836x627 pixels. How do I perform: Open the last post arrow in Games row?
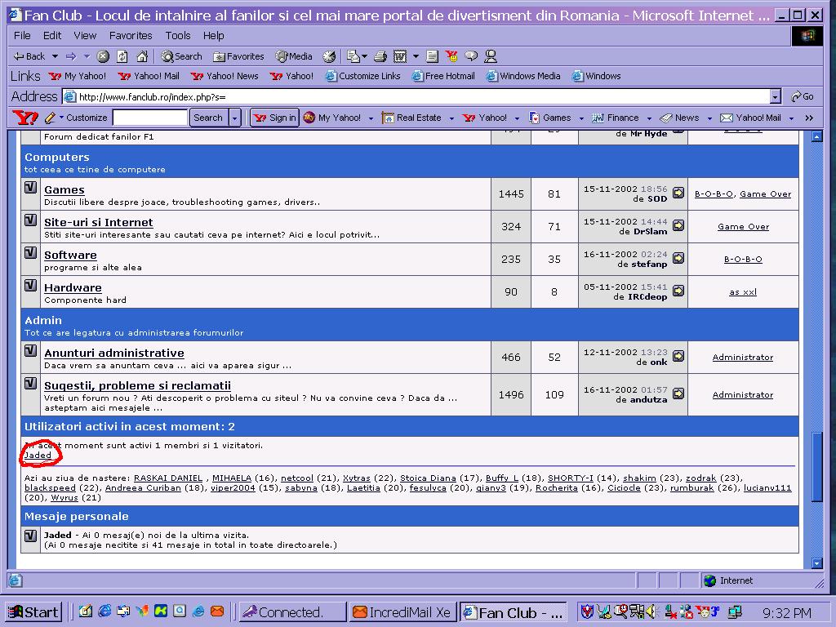[x=678, y=193]
